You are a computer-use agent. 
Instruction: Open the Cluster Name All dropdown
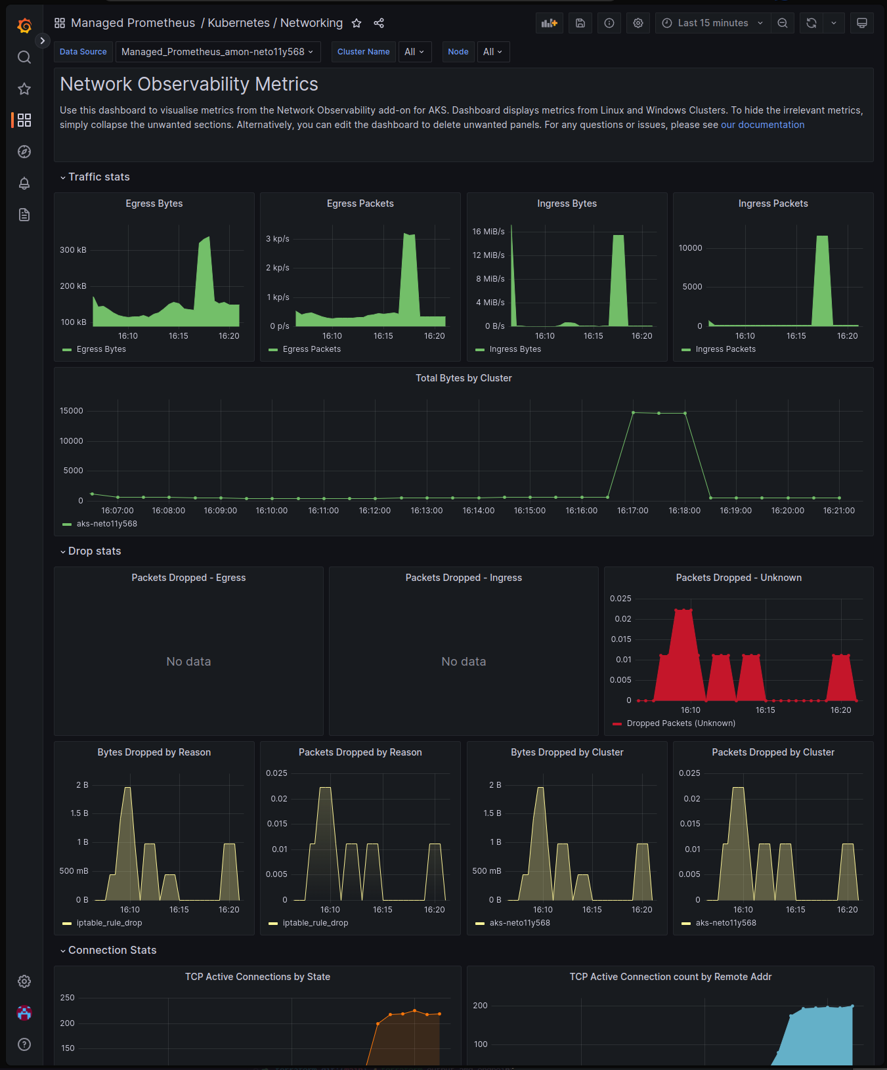coord(414,52)
